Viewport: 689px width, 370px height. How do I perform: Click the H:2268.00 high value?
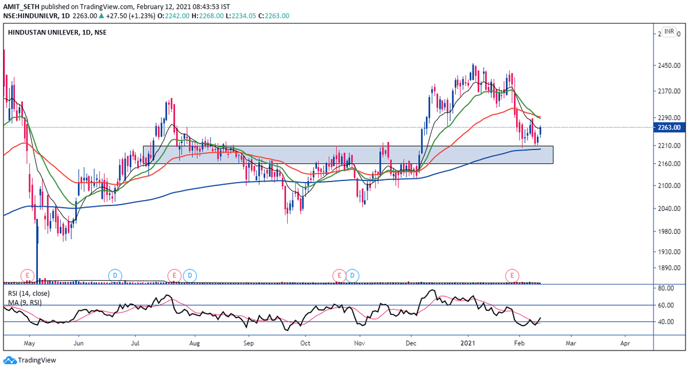tap(208, 16)
